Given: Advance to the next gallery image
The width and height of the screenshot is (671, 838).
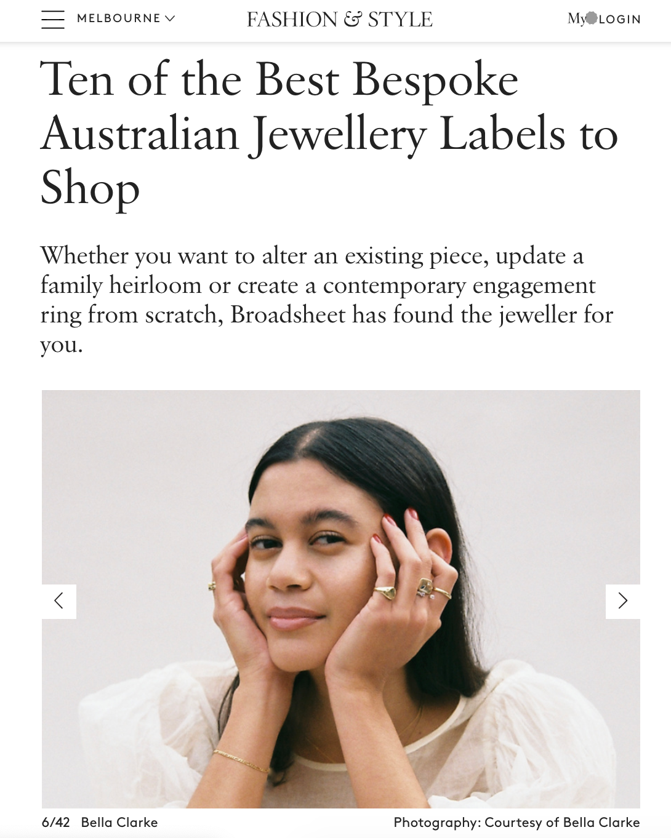Looking at the screenshot, I should click(622, 601).
